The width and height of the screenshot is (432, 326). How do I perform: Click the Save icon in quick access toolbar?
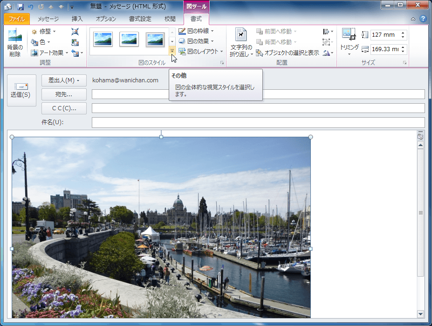[21, 7]
